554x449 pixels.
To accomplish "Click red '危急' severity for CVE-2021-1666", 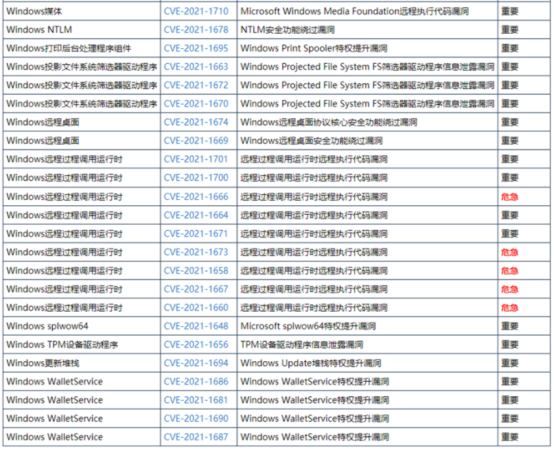I will coord(509,196).
